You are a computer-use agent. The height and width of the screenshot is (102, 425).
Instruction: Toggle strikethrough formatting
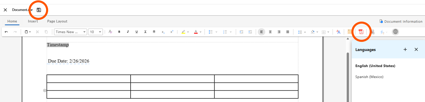point(154,32)
